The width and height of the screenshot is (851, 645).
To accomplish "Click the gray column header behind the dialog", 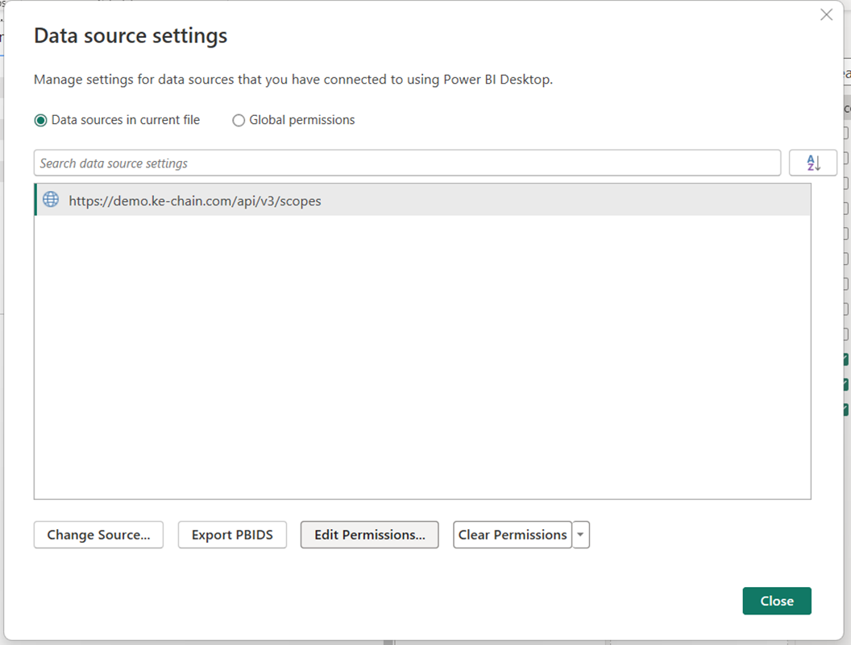I will (845, 108).
